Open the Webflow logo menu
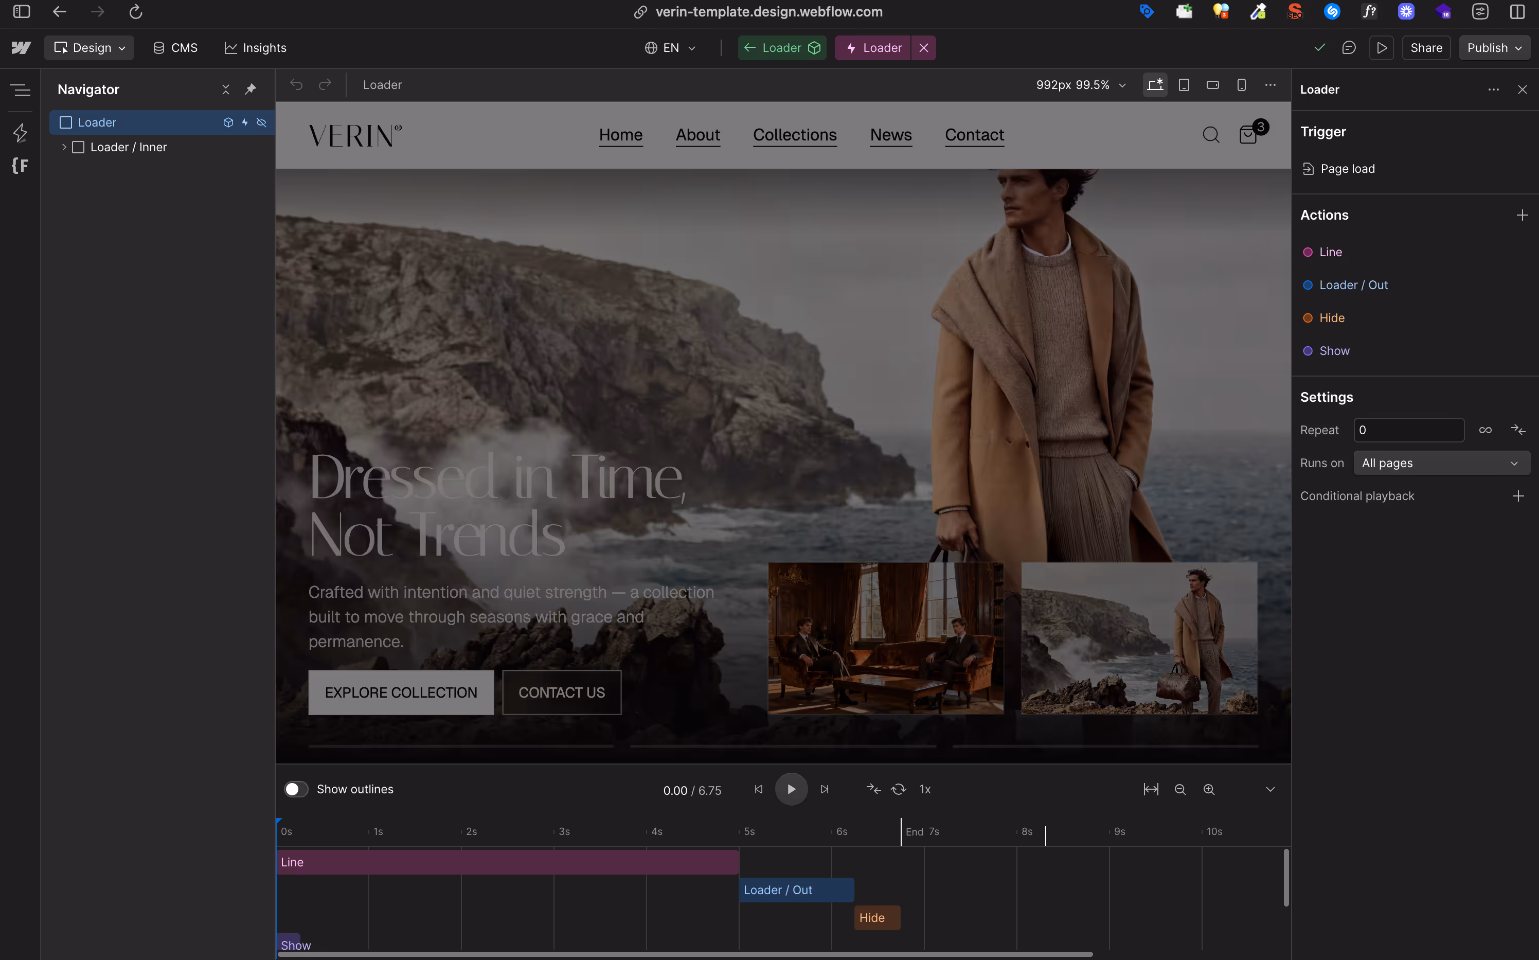 tap(21, 48)
